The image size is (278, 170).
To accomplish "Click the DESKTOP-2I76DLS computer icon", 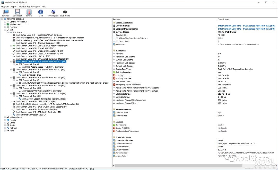I will pos(5,19).
